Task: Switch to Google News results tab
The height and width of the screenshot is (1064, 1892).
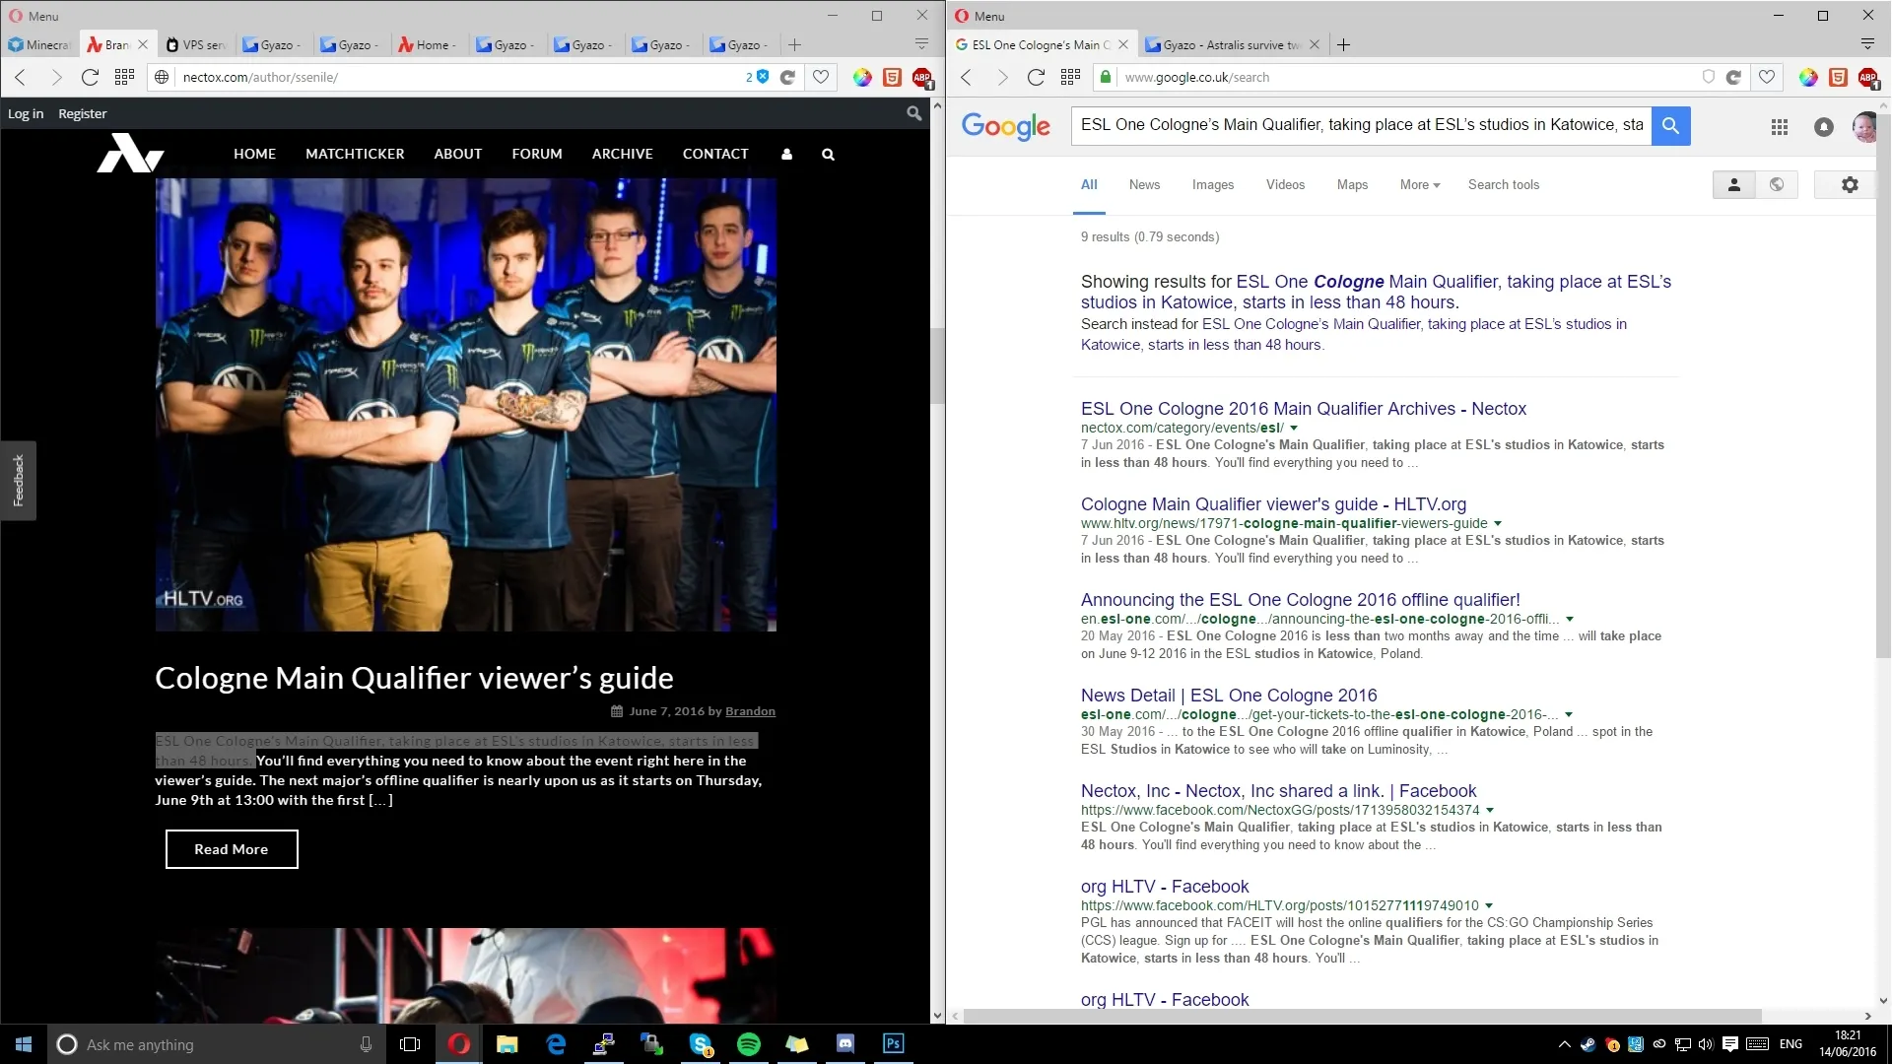Action: [x=1144, y=185]
